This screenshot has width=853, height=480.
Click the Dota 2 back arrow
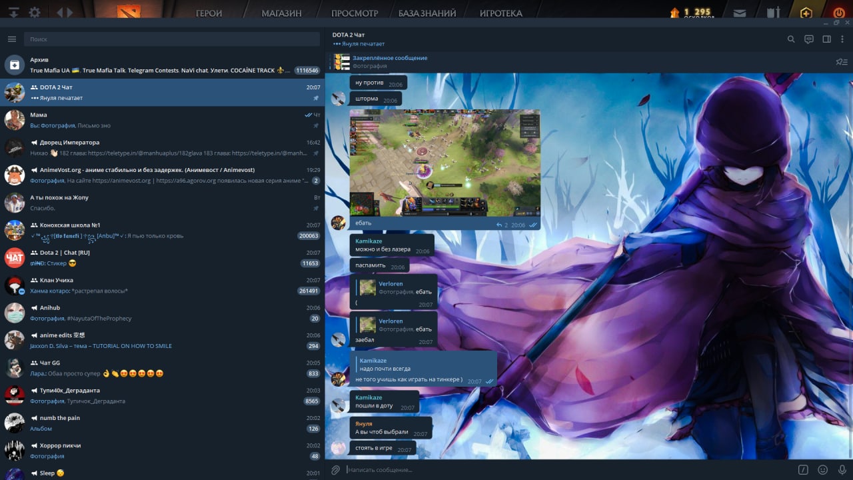pyautogui.click(x=60, y=13)
